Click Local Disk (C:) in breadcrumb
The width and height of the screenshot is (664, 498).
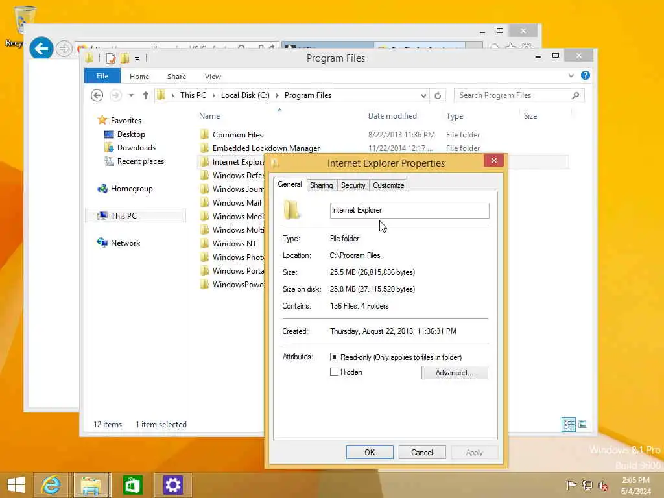click(x=245, y=95)
